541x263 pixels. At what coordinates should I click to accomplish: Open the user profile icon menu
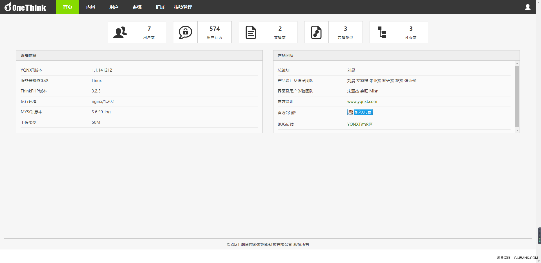(527, 7)
